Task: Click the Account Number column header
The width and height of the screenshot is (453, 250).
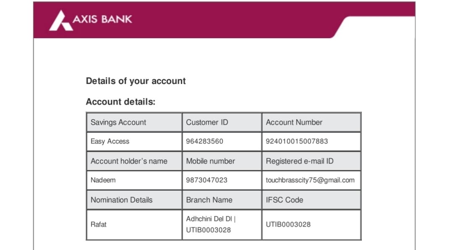Action: [294, 122]
